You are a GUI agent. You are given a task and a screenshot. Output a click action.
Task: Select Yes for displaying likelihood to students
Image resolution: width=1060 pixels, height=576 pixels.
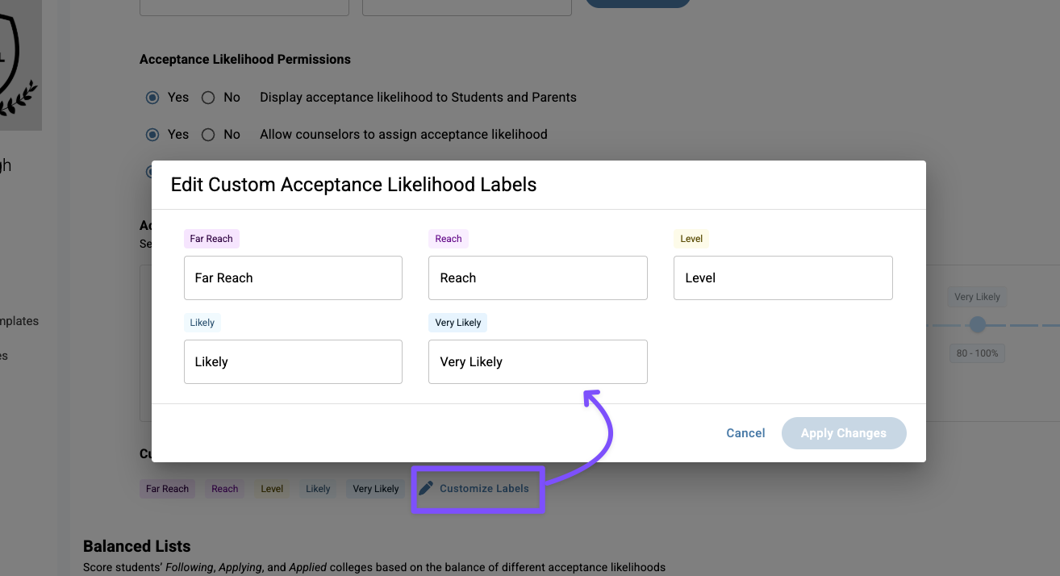point(152,98)
